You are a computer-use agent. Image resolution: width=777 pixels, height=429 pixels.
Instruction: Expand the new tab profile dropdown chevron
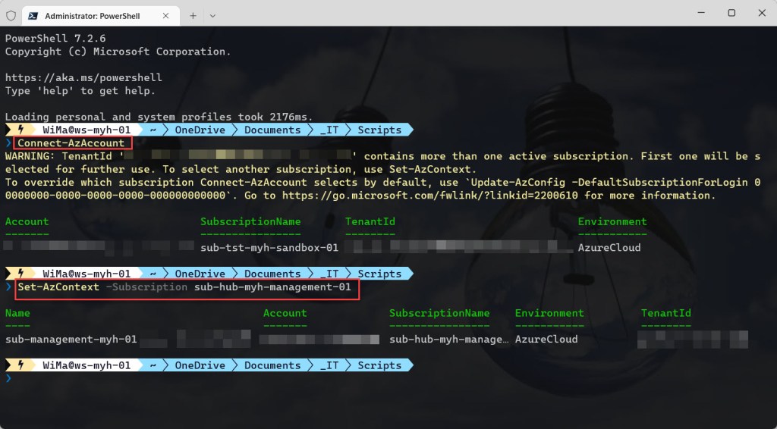tap(212, 14)
